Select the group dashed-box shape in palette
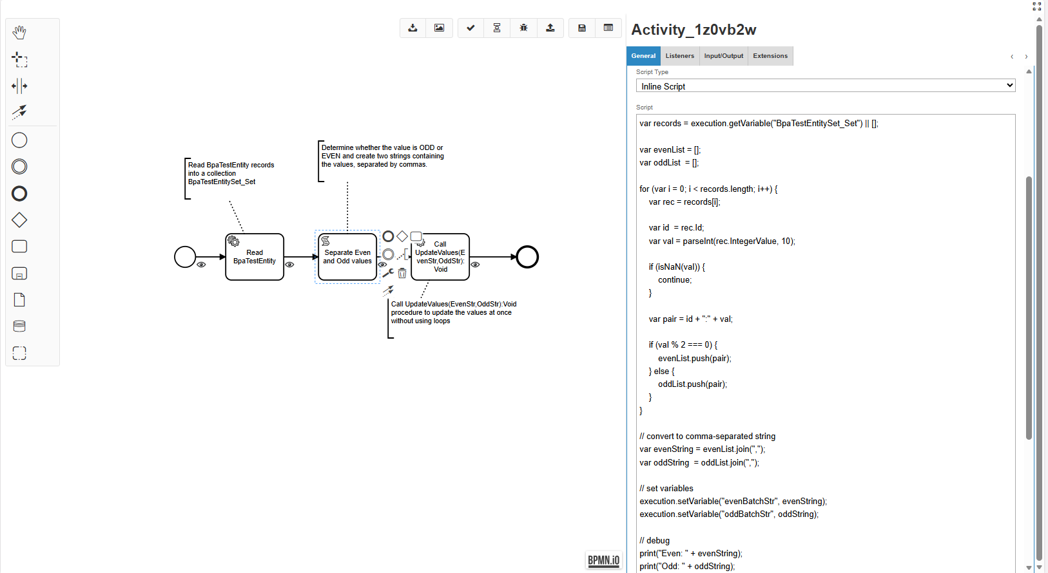The height and width of the screenshot is (573, 1048). (19, 353)
